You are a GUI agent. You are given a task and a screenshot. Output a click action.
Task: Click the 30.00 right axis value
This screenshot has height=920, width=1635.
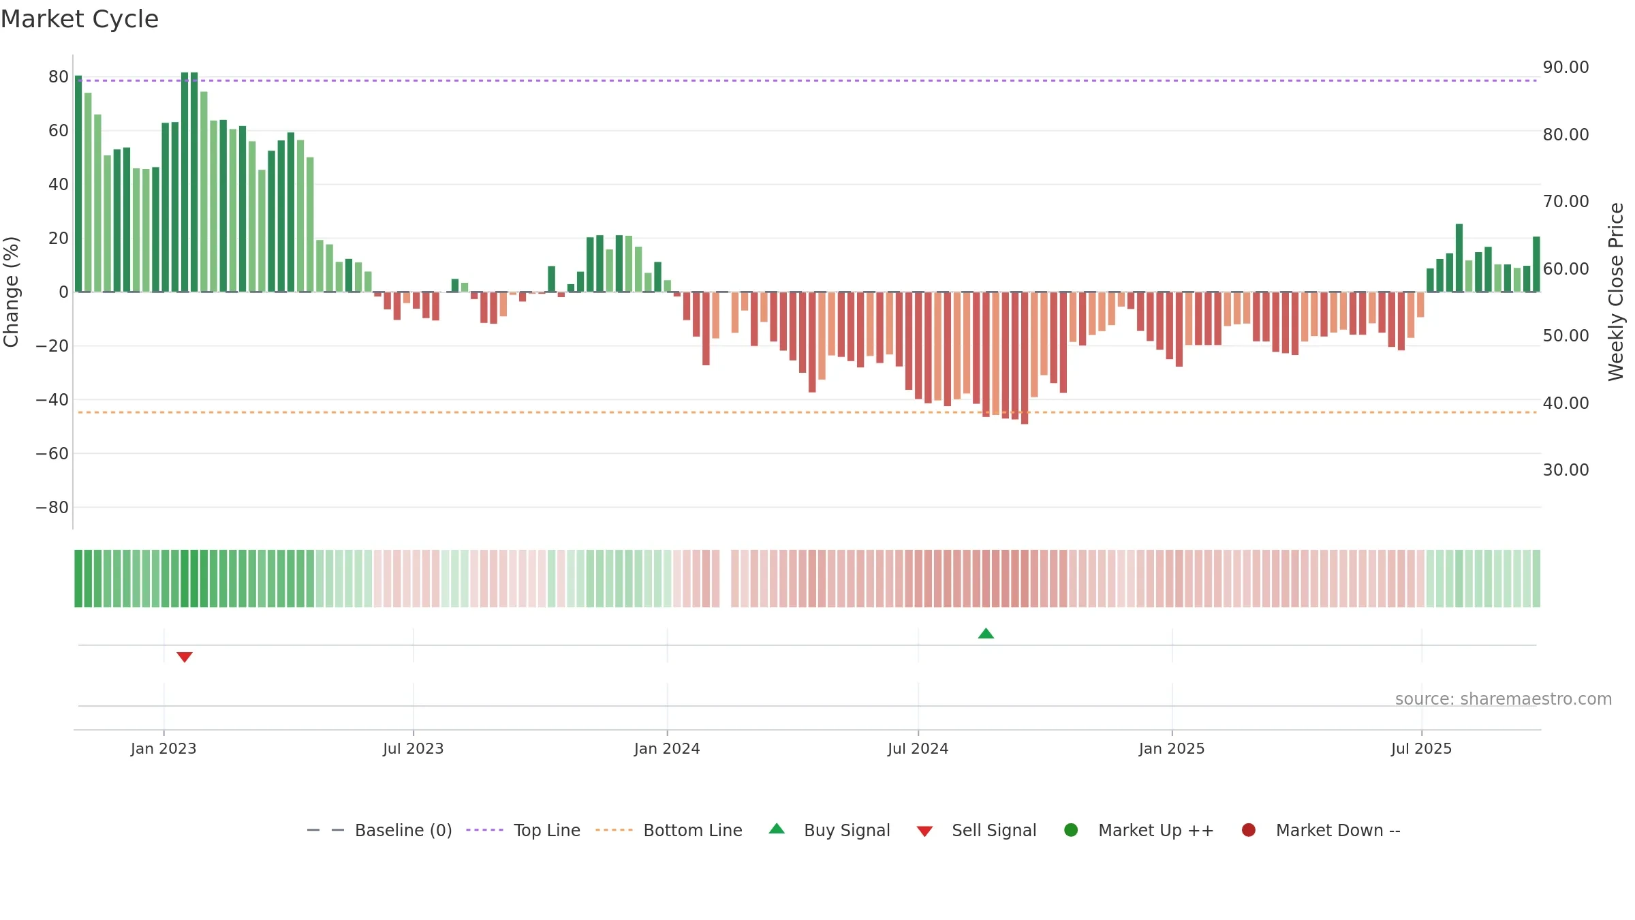click(x=1566, y=470)
